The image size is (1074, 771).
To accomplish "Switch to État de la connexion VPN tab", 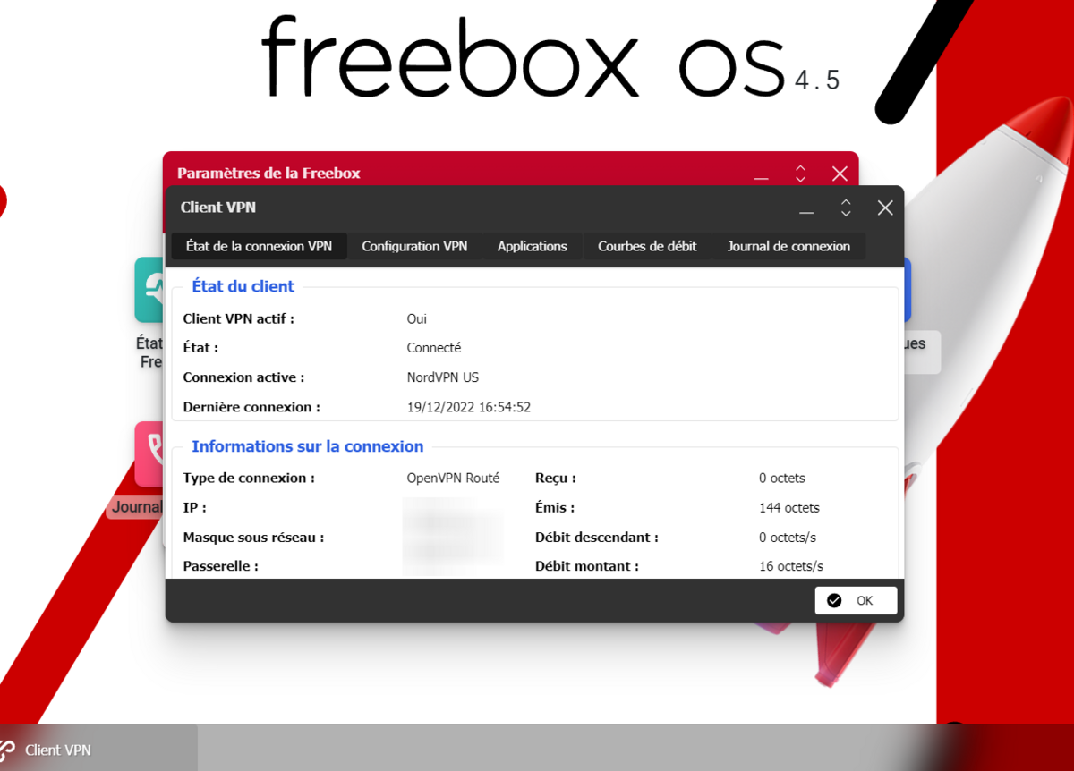I will (x=259, y=246).
